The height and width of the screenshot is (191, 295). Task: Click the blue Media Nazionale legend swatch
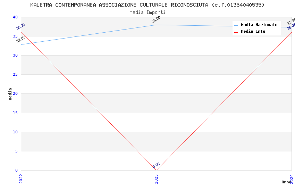(236, 25)
